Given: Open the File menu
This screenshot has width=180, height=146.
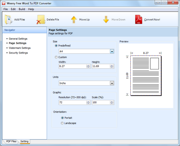Looking at the screenshot, I should click(5, 9).
